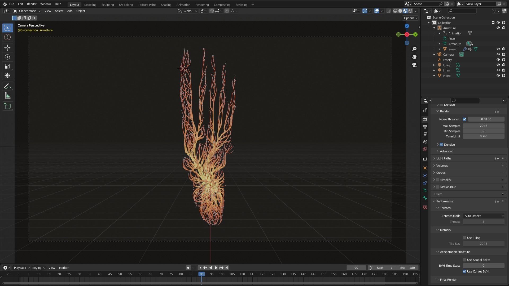The image size is (509, 286).
Task: Open the Object properties tab
Action: click(425, 168)
